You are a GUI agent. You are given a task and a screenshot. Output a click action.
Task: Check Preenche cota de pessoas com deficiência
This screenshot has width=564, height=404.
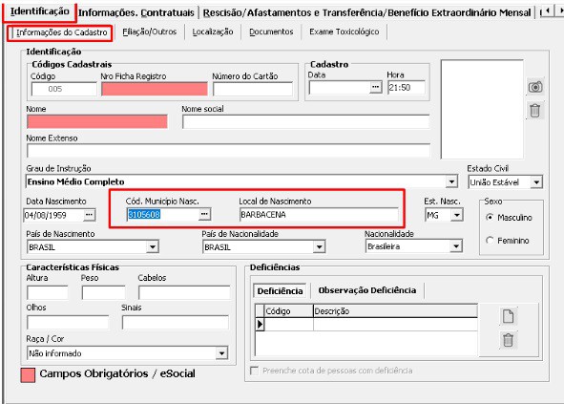(254, 371)
